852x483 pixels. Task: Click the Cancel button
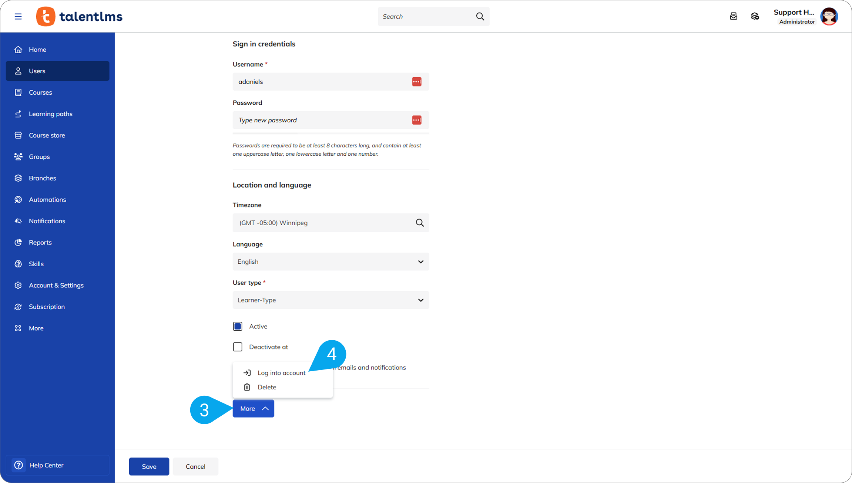[x=195, y=466]
